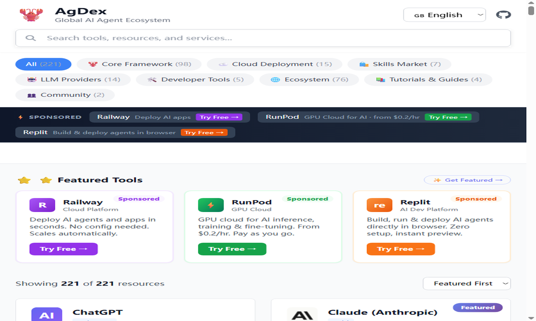The height and width of the screenshot is (321, 536).
Task: Click 'Global AI Agent Ecosystem' tagline
Action: click(x=112, y=20)
